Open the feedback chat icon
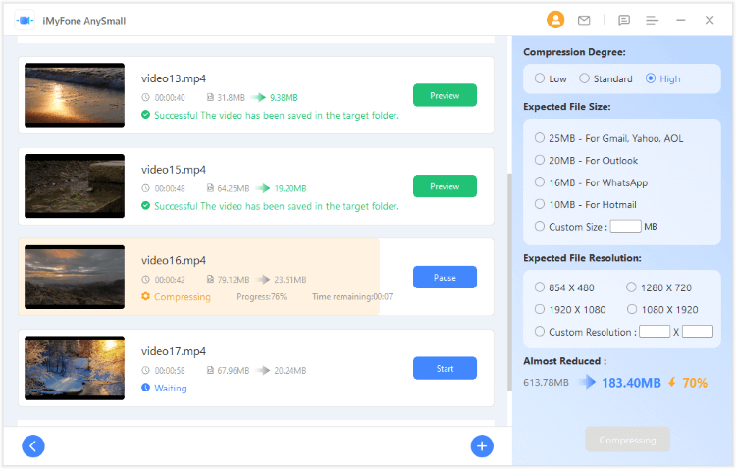 coord(624,21)
